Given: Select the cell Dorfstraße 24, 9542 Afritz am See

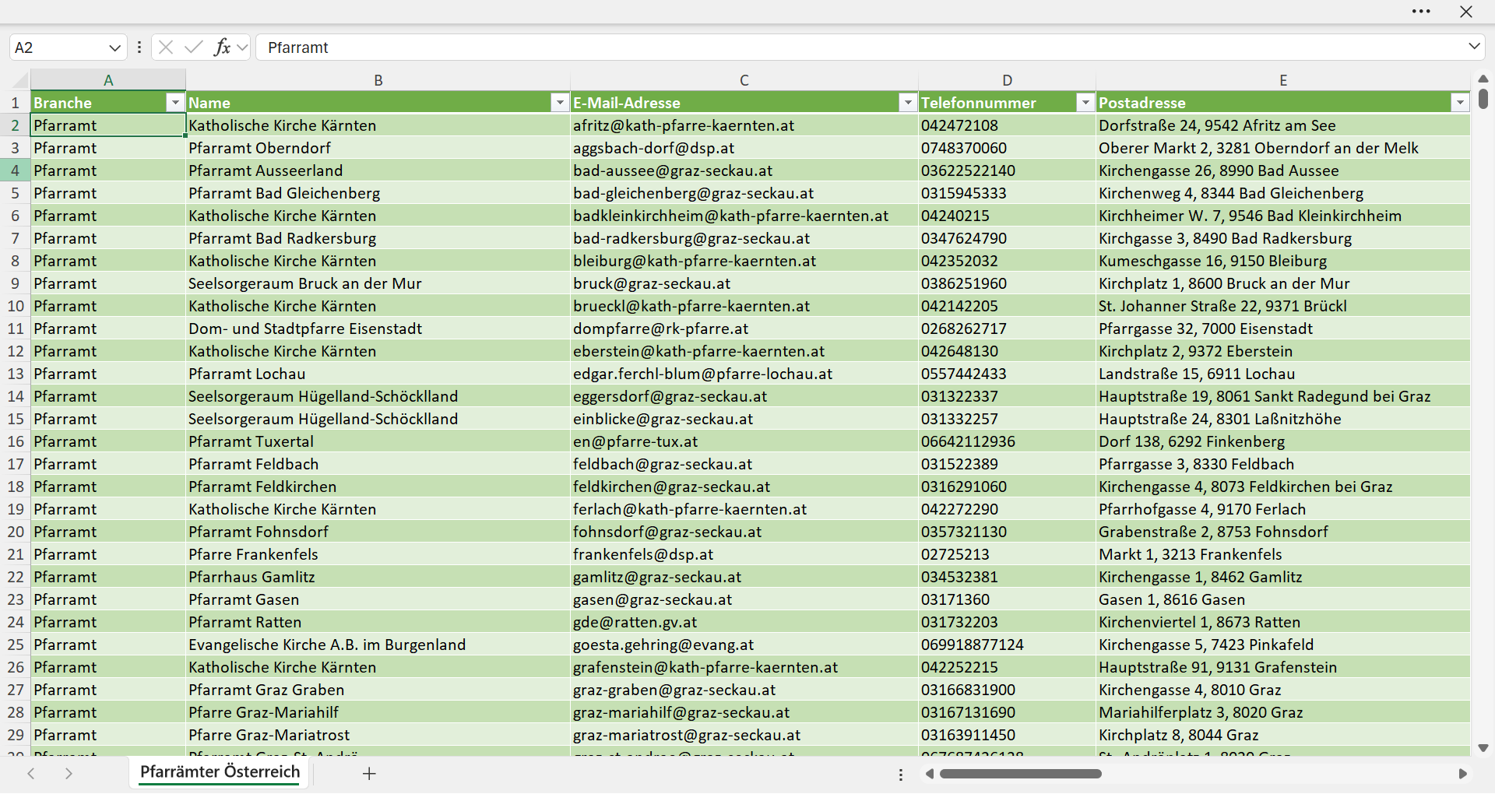Looking at the screenshot, I should tap(1283, 125).
